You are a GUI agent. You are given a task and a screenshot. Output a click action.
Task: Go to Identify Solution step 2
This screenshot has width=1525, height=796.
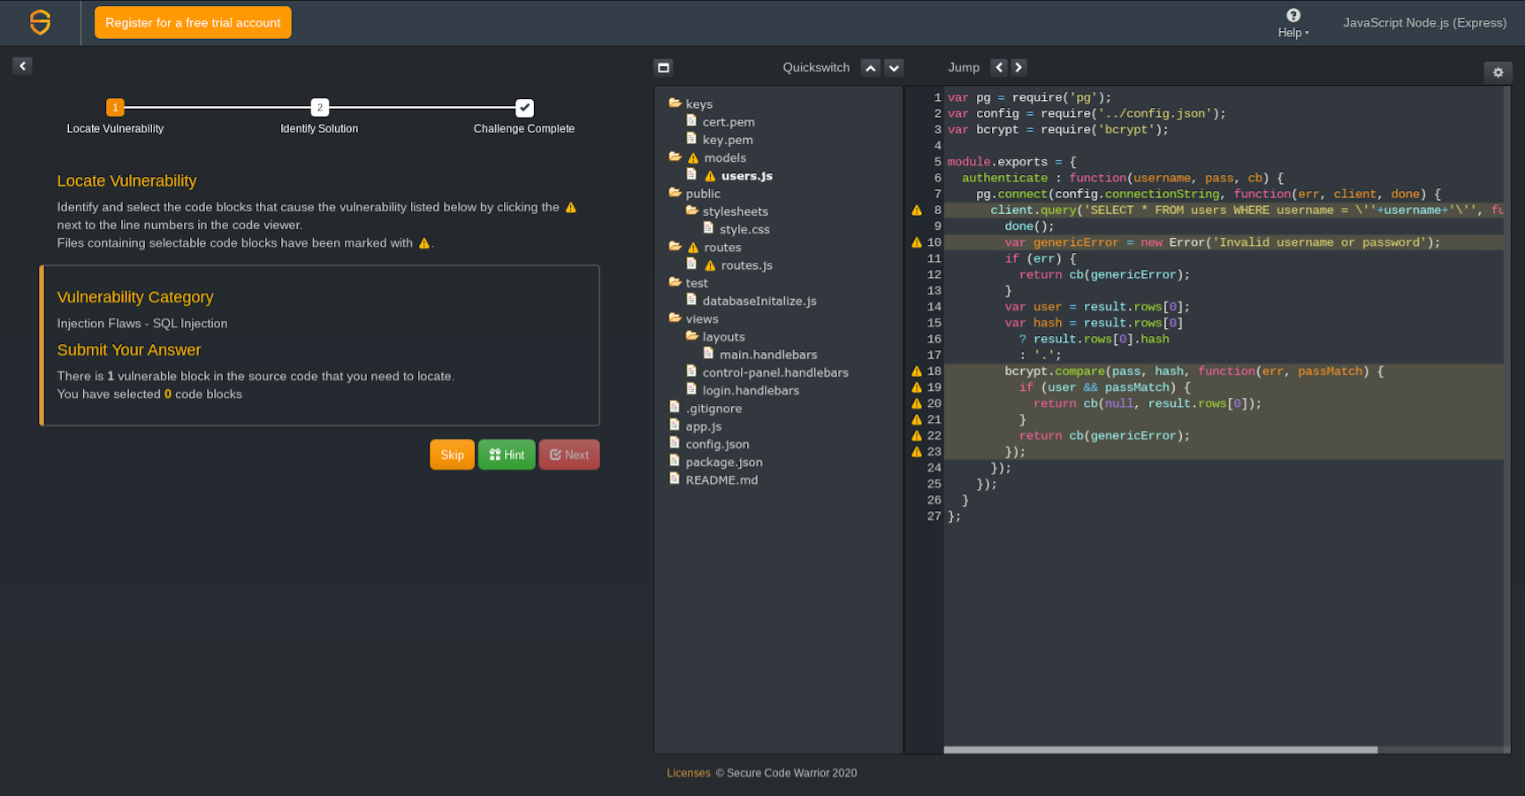pos(320,107)
